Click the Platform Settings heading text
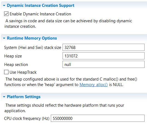Screen dimensions: 147x124 [24, 97]
